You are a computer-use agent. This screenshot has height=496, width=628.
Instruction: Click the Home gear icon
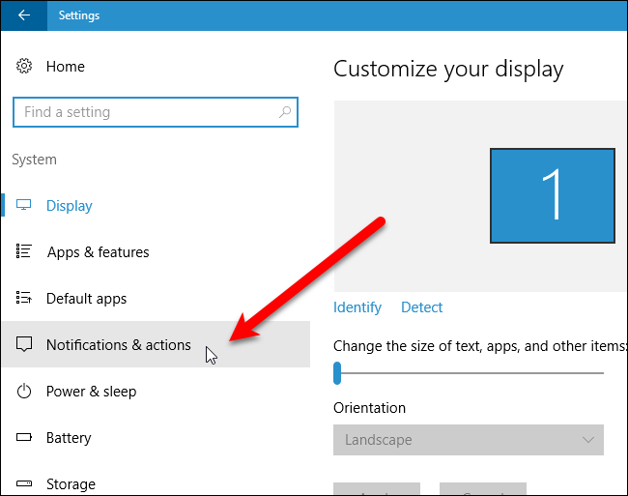pos(24,66)
